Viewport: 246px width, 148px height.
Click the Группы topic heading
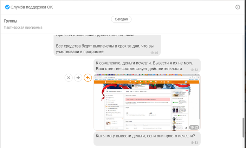11,21
